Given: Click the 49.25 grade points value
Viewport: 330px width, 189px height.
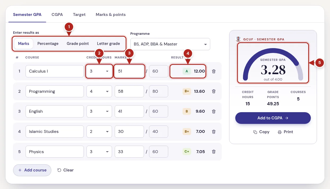Looking at the screenshot, I should [x=273, y=104].
